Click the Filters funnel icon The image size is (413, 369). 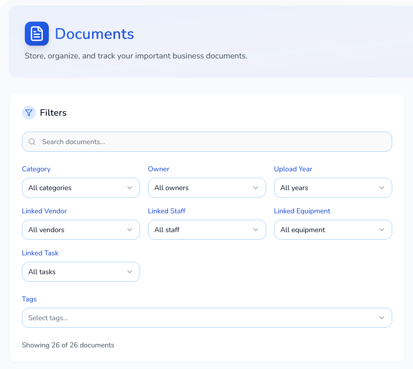click(28, 112)
